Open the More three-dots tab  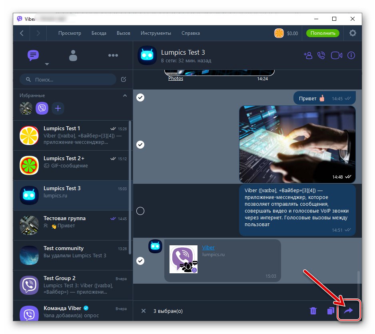(x=113, y=56)
